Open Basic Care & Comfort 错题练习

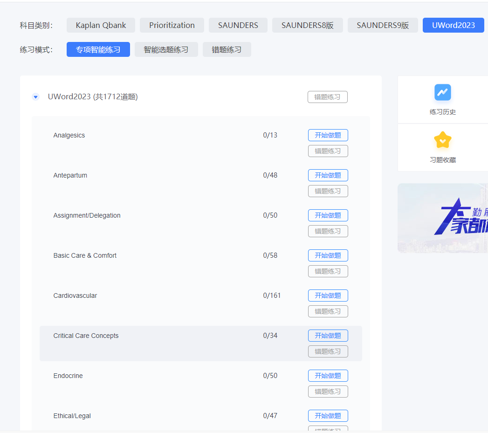[x=328, y=271]
